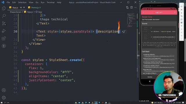
Task: Click weather widget in system tray
Action: (158, 103)
